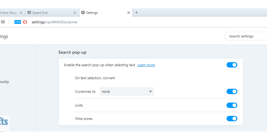This screenshot has width=267, height=140.
Task: Open Speed Dial grid icon left of VPN
Action: [3, 22]
